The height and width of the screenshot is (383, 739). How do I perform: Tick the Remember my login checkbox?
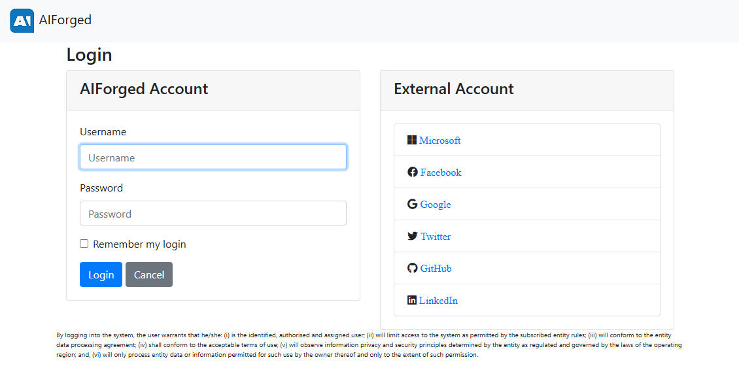(84, 244)
